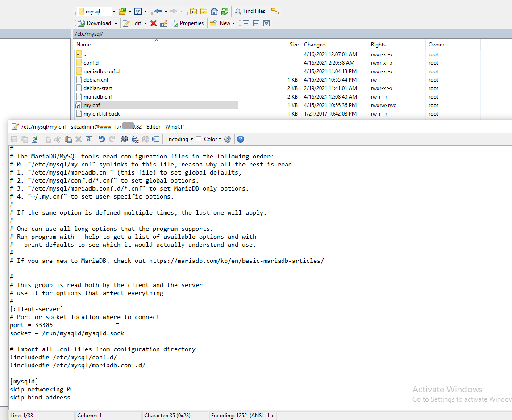Expand the Download dropdown arrow
Viewport: 512px width, 420px height.
pyautogui.click(x=116, y=24)
